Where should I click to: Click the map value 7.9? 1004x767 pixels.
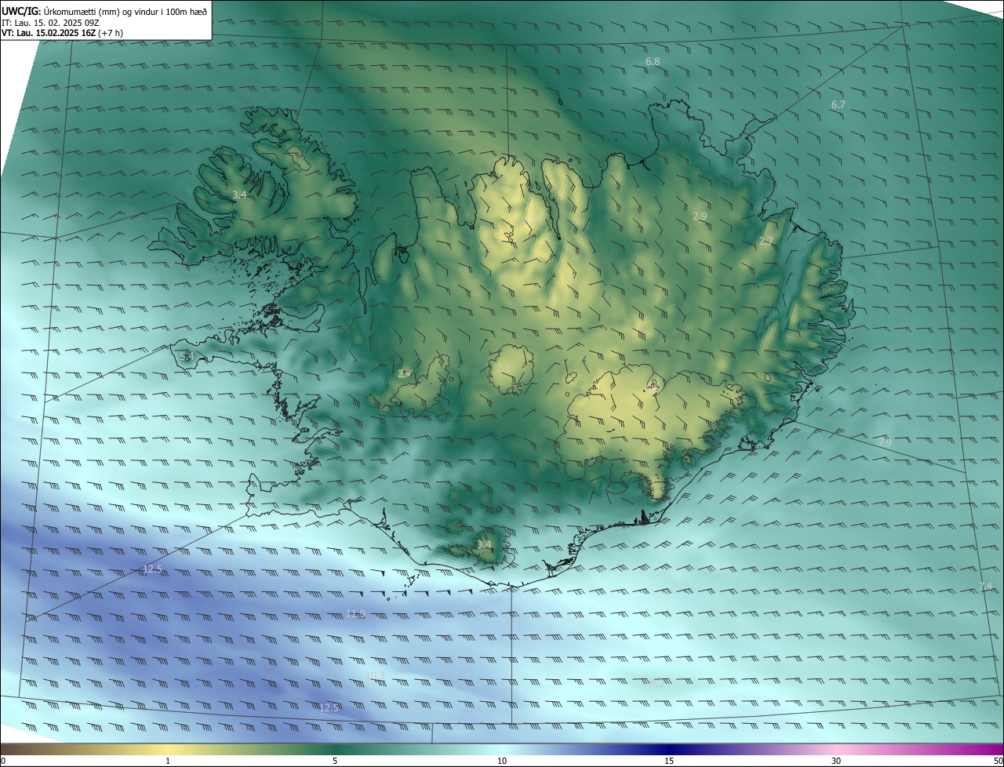[885, 442]
